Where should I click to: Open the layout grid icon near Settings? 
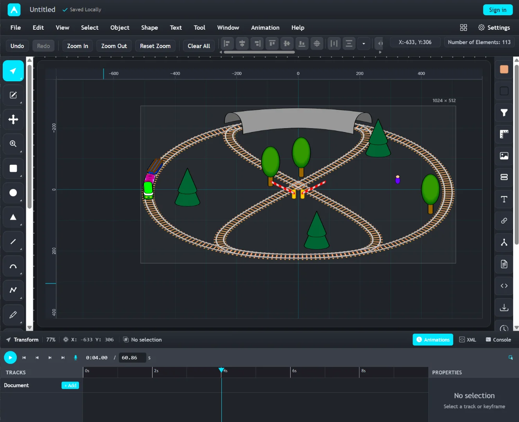[x=463, y=27]
